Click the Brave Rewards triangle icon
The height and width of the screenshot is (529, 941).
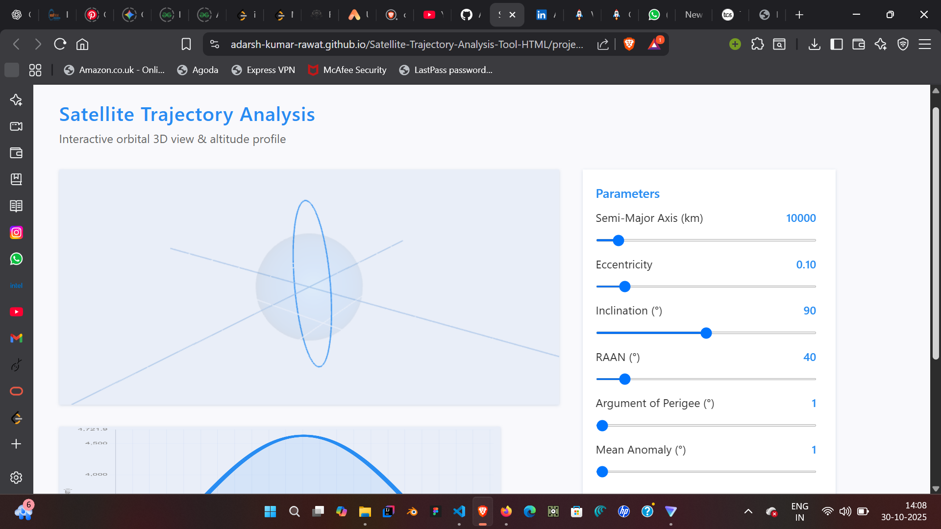[x=654, y=44]
